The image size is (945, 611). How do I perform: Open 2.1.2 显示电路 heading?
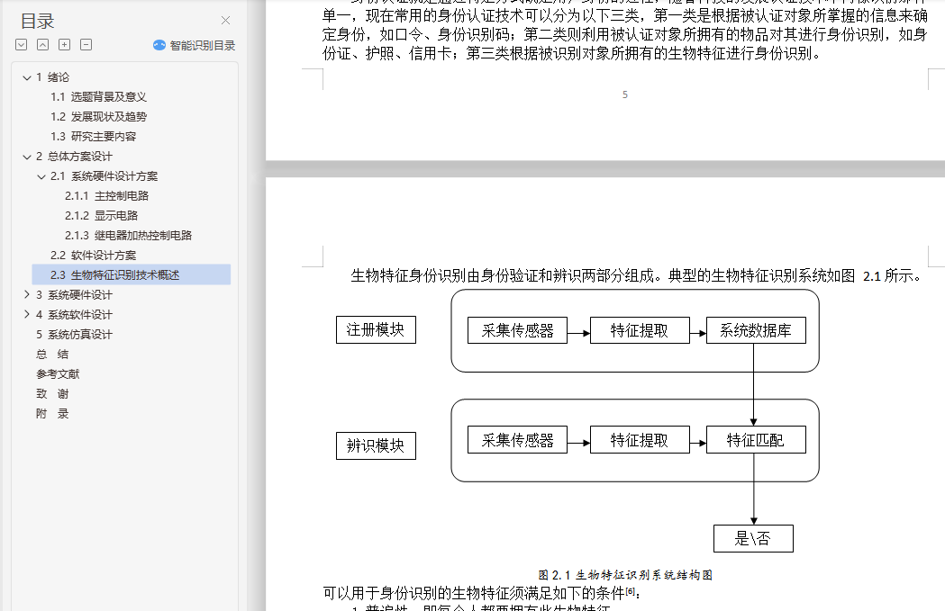tap(101, 216)
